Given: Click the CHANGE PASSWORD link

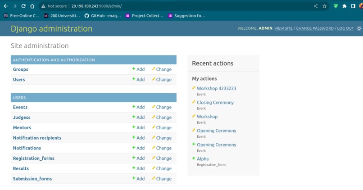Looking at the screenshot, I should click(x=315, y=28).
